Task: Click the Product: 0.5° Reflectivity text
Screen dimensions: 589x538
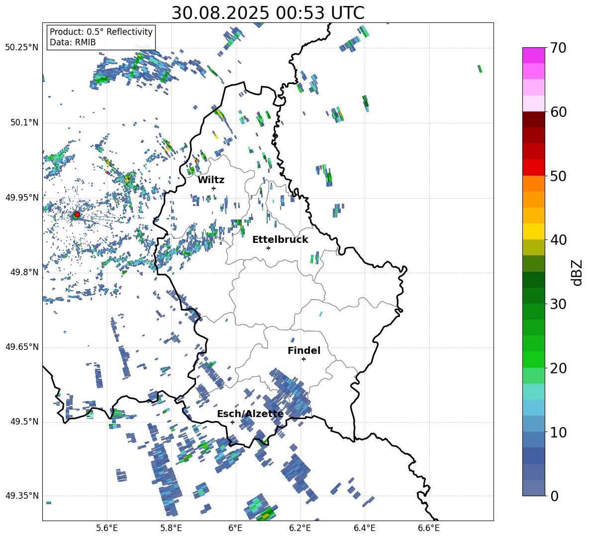Action: [101, 32]
